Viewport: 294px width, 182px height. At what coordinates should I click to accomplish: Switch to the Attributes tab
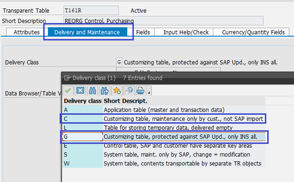pyautogui.click(x=27, y=32)
